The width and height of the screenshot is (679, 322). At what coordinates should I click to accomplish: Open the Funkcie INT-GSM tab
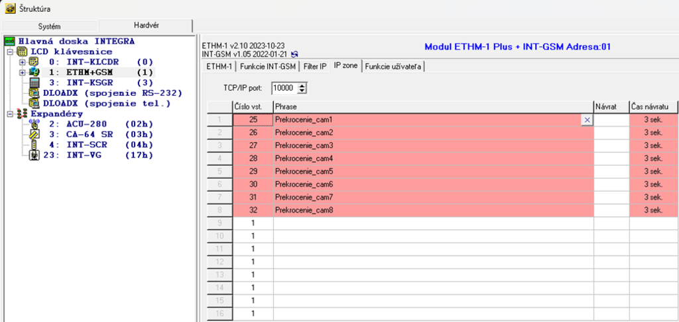(x=267, y=66)
